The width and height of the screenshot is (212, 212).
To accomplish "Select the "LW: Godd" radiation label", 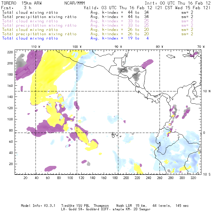I will (68, 209).
